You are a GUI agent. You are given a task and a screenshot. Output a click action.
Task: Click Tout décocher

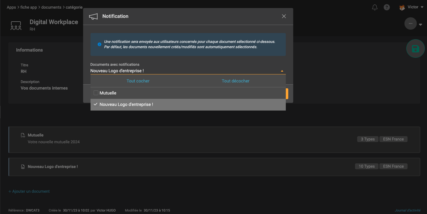pyautogui.click(x=235, y=81)
